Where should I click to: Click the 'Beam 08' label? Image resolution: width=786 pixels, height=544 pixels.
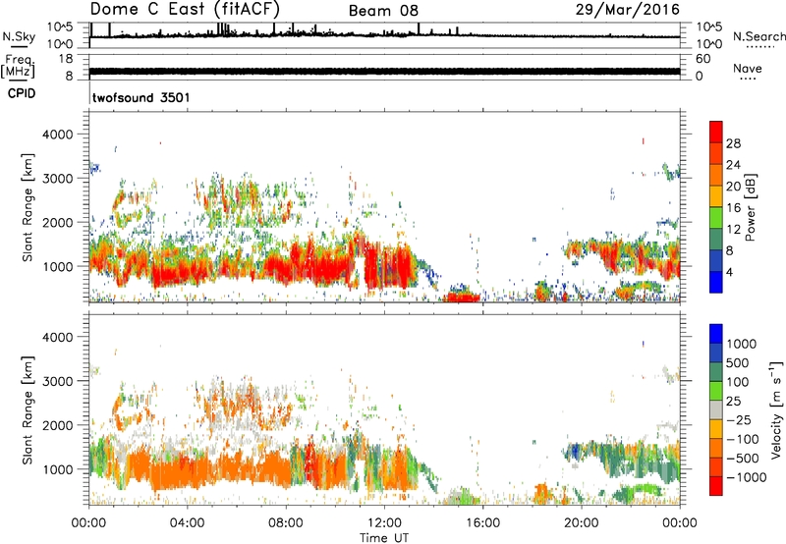pyautogui.click(x=383, y=11)
